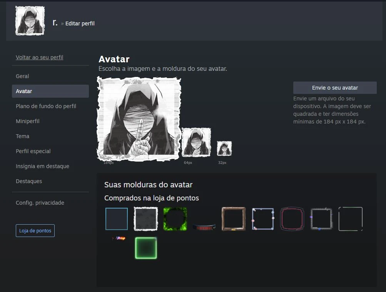
Task: Pick the red striped bar frame
Action: tap(204, 227)
